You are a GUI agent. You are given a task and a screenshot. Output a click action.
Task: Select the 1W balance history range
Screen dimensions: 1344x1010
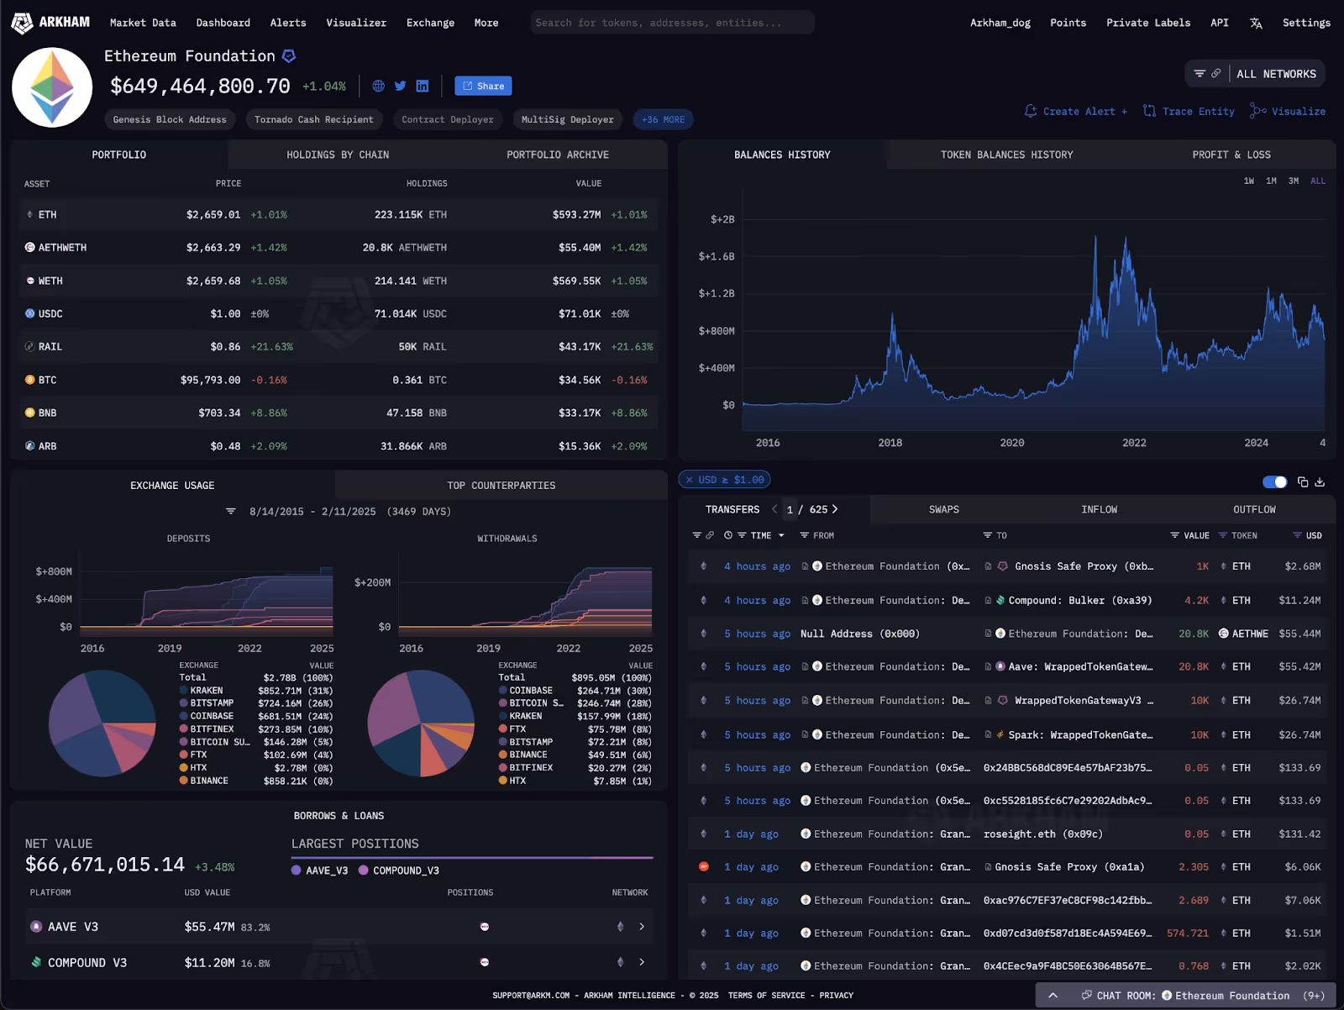[1249, 181]
